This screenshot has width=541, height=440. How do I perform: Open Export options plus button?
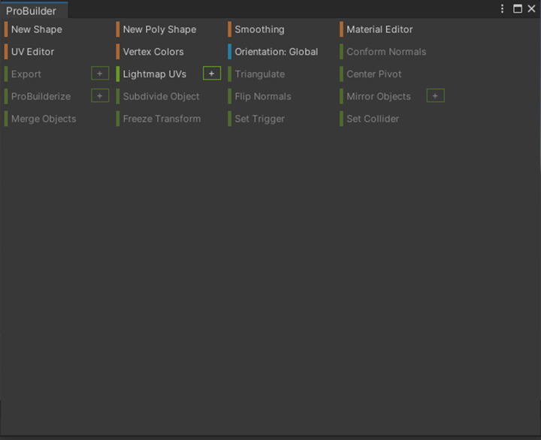(x=100, y=74)
